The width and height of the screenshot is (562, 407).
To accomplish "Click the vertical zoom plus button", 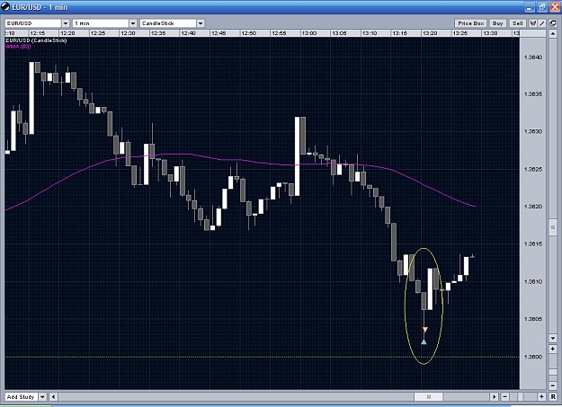I will 552,349.
